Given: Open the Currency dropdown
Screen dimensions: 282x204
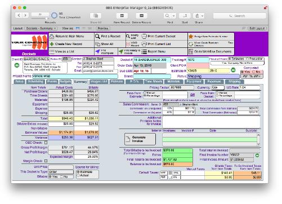Looking at the screenshot, I should coord(218,87).
